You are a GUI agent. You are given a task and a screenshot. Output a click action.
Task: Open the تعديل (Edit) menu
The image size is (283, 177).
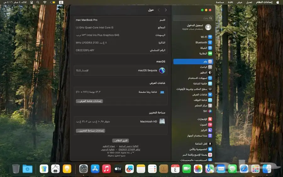[x=249, y=2]
